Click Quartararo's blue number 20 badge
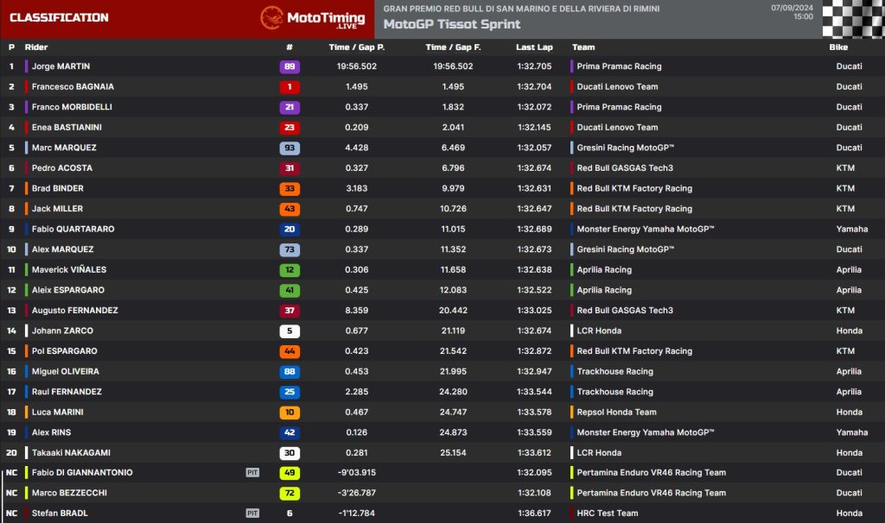 (x=290, y=229)
